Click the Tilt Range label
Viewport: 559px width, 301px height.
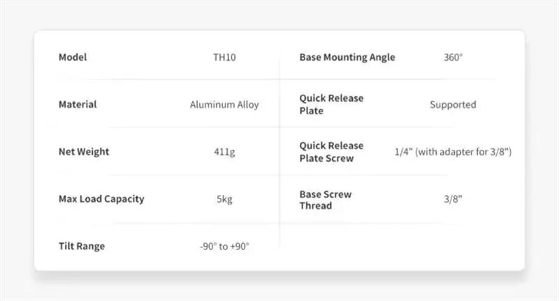click(x=82, y=246)
